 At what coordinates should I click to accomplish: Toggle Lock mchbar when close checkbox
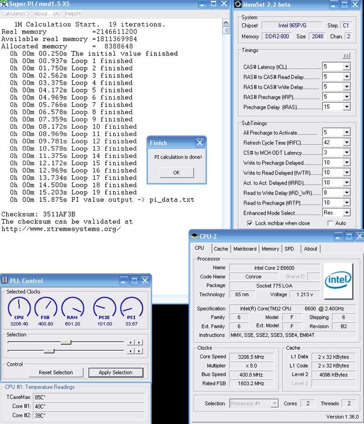point(250,223)
